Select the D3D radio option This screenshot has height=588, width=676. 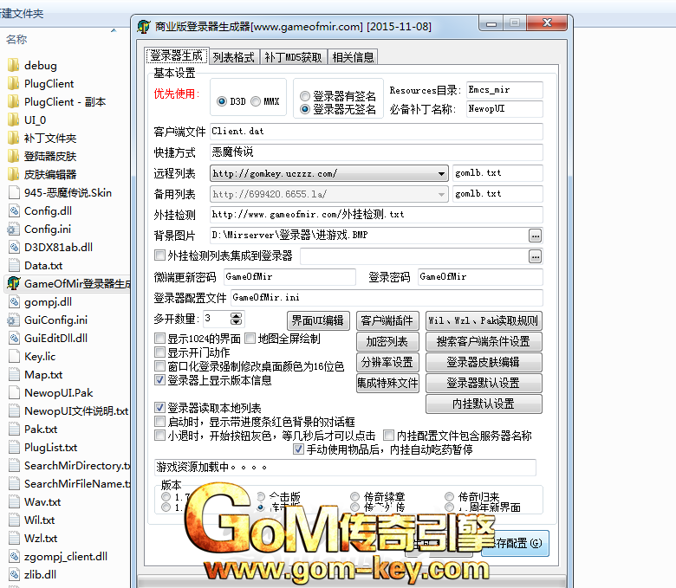pos(222,101)
